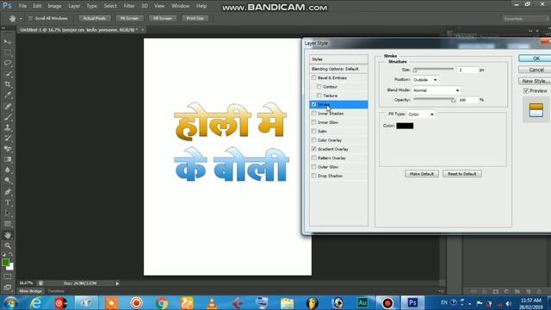Open the Image menu
Screen dimensions: 551x310
54,6
